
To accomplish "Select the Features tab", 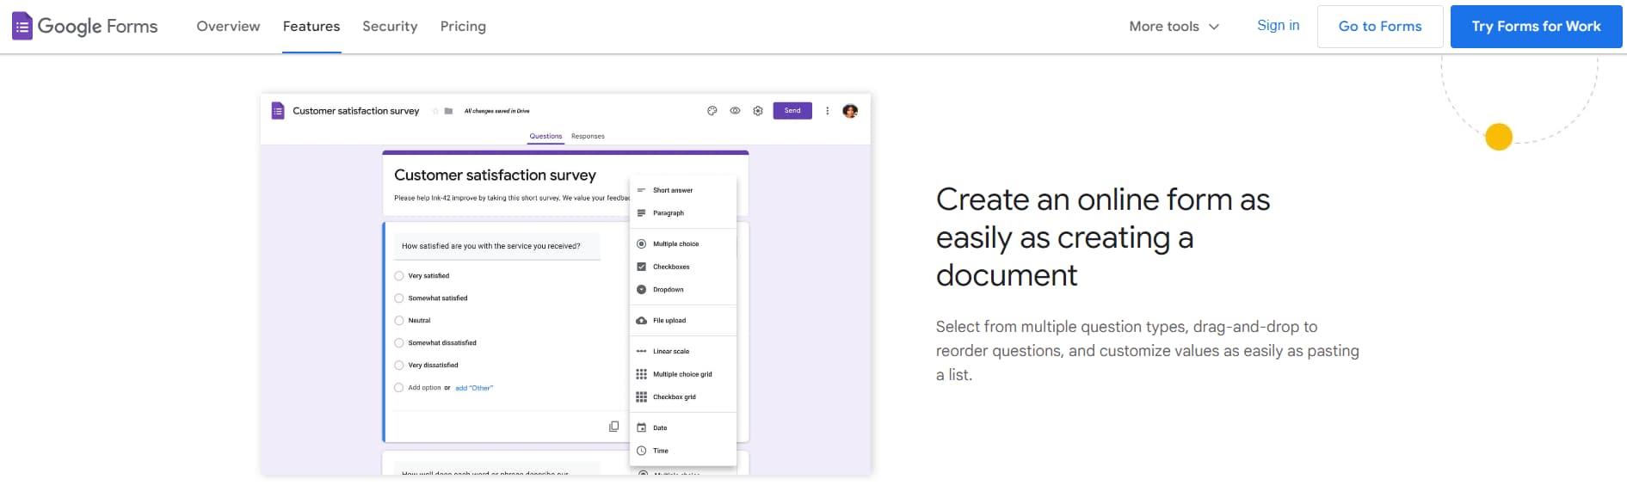I will click(x=311, y=27).
